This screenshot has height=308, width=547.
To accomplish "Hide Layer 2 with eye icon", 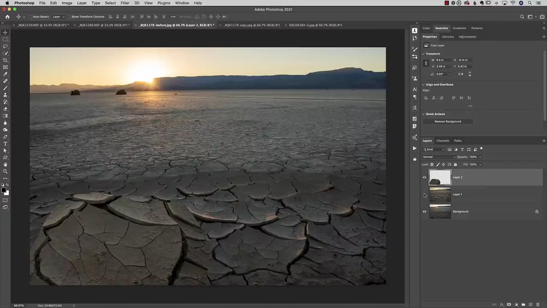I will coord(424,177).
